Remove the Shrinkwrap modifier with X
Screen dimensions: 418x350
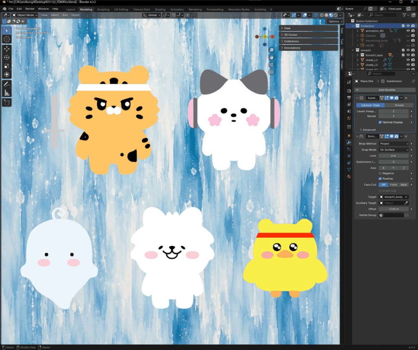(x=406, y=137)
